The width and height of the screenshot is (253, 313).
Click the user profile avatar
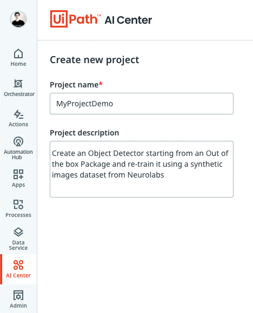coord(18,19)
